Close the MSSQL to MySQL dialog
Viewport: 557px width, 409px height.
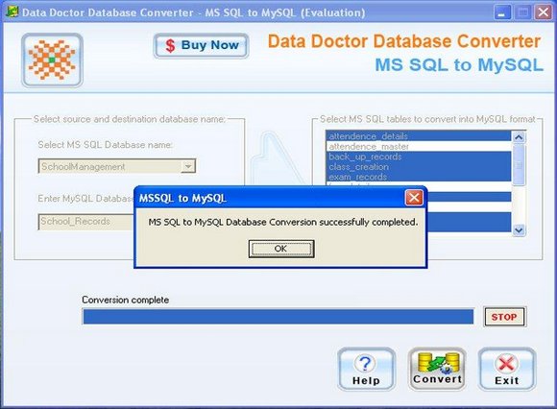414,198
